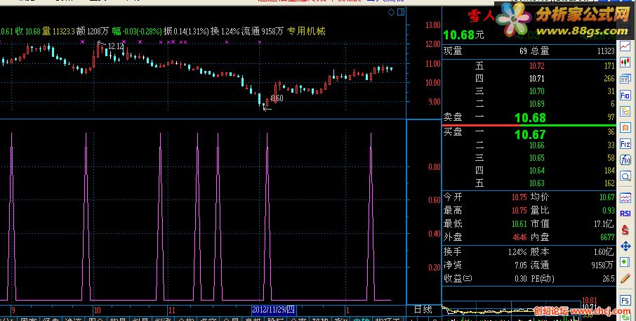The image size is (636, 321).
Task: Click buy-four volume 184
Action: point(609,171)
